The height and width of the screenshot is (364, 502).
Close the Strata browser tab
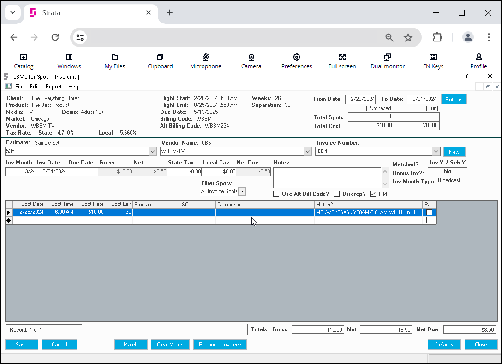[x=149, y=12]
